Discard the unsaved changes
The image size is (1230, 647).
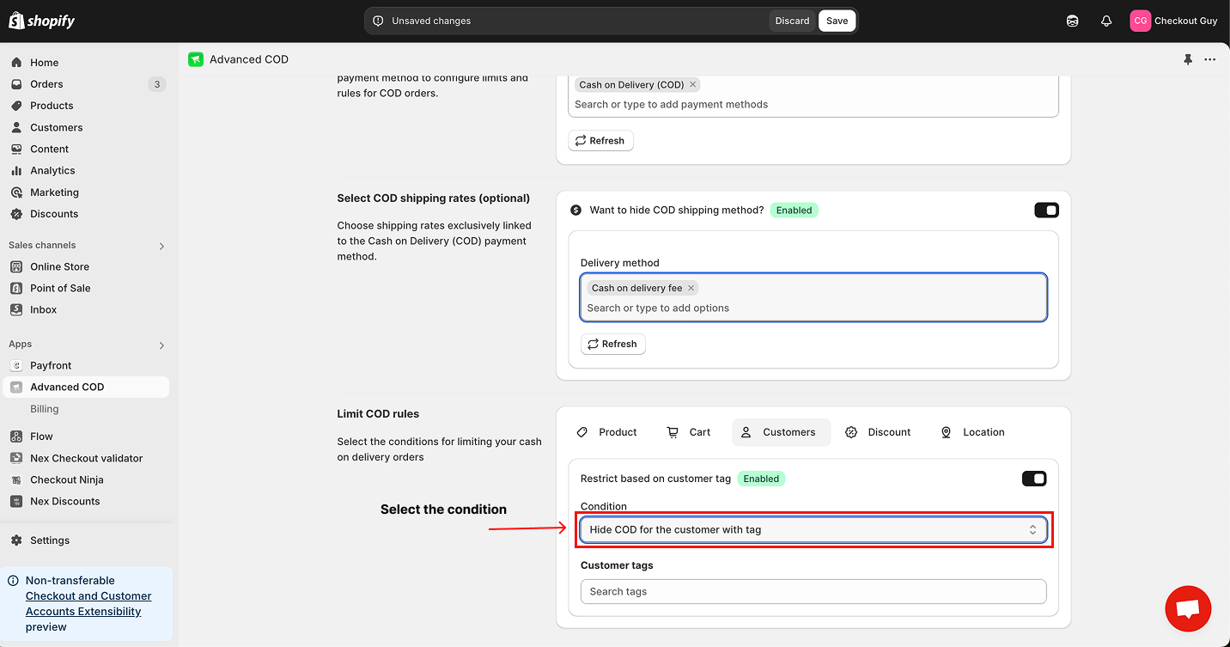(x=792, y=21)
